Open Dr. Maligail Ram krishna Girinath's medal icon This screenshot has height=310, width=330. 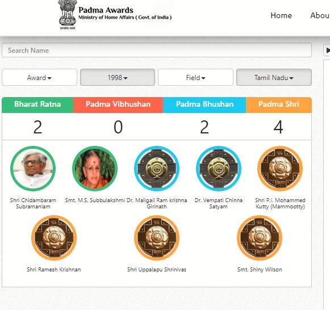coord(157,169)
